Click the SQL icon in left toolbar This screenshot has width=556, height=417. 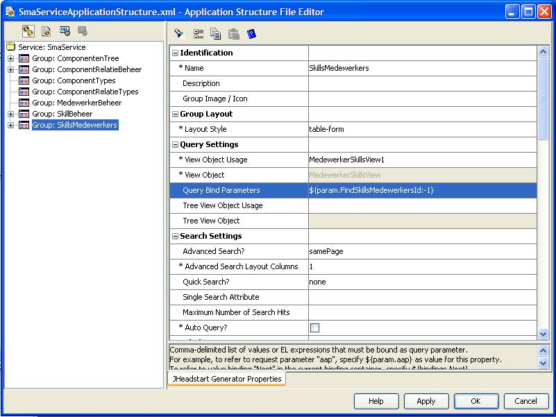point(65,31)
